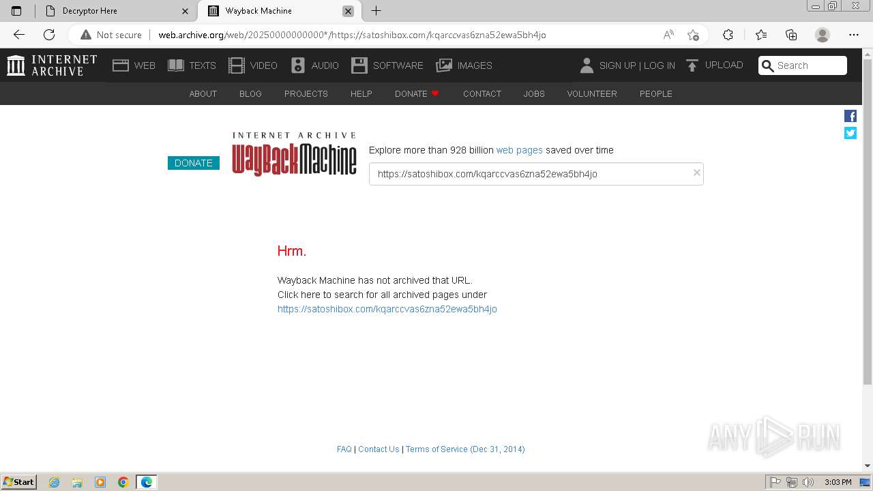Open the CONTACT page
This screenshot has height=491, width=873.
[x=482, y=93]
